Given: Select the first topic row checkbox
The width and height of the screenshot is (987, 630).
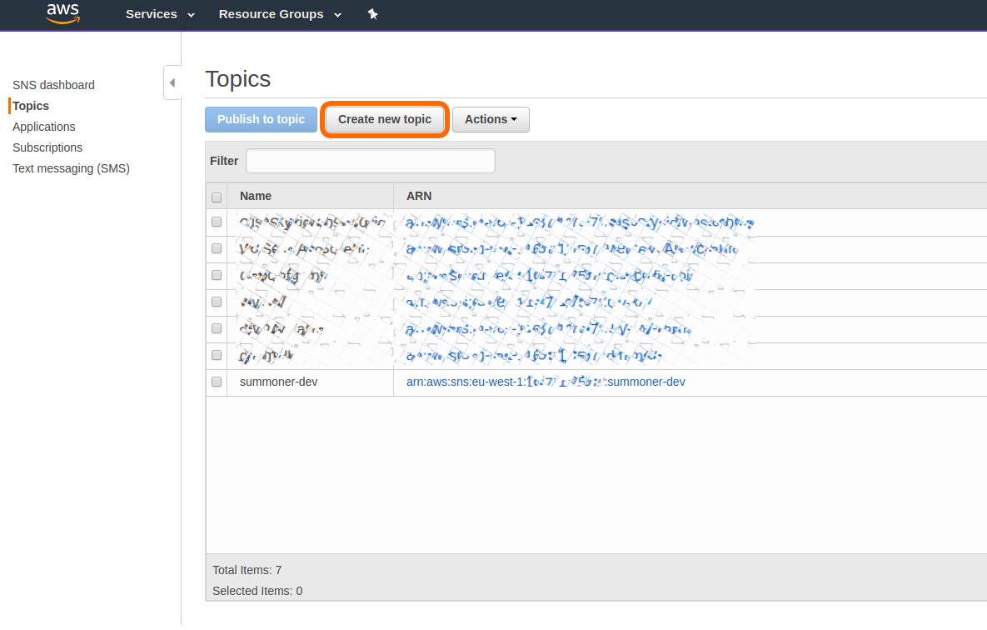Looking at the screenshot, I should pyautogui.click(x=217, y=222).
